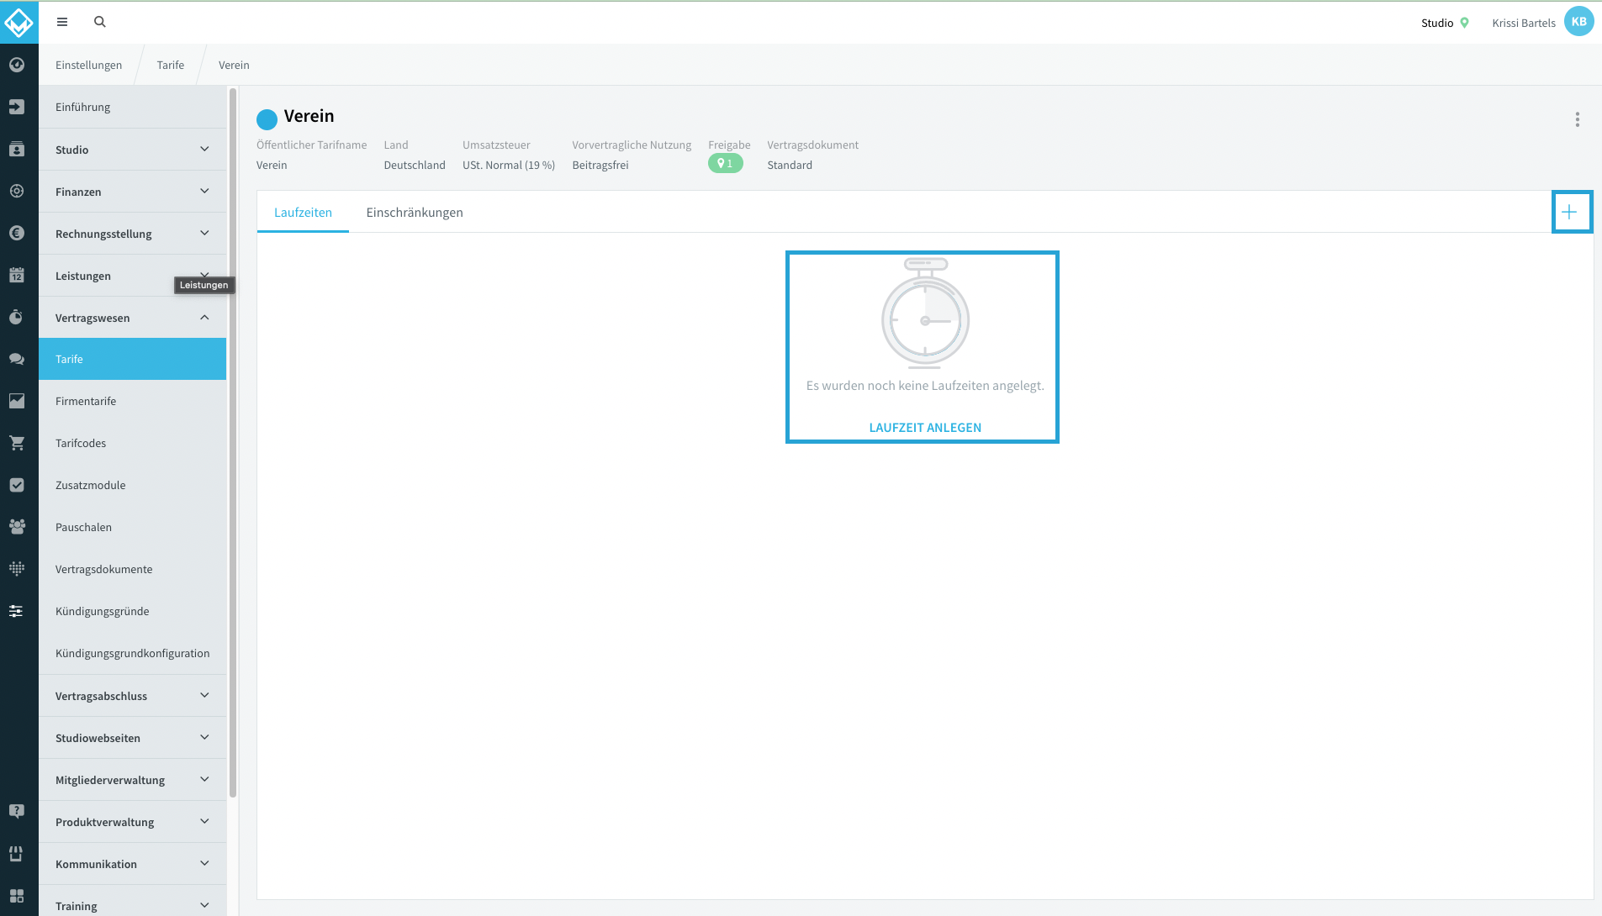Expand the Rechnungsstellung section
Image resolution: width=1602 pixels, height=916 pixels.
pos(132,234)
